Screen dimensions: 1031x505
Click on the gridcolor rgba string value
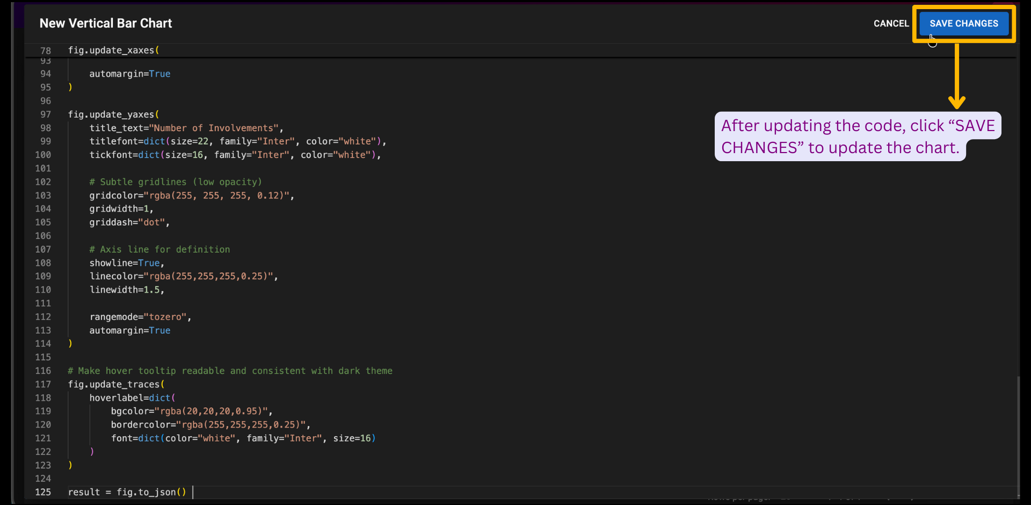[x=219, y=196]
